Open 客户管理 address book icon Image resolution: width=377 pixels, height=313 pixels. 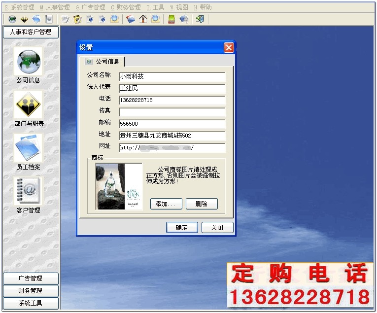(29, 191)
